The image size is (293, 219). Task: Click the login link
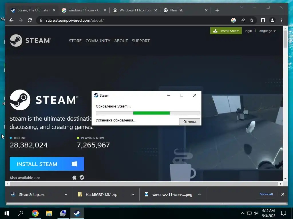tap(248, 31)
